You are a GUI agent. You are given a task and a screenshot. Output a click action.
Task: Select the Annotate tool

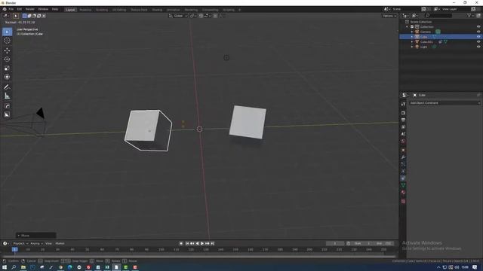click(7, 87)
